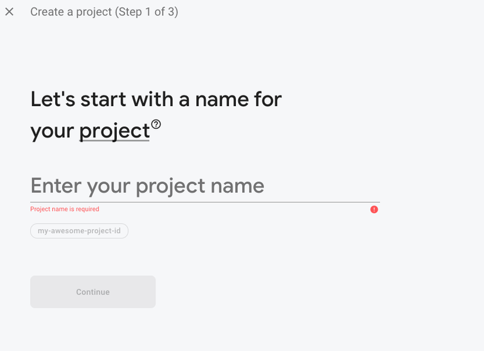484x351 pixels.
Task: Click the question mark help icon beside project
Action: [156, 124]
